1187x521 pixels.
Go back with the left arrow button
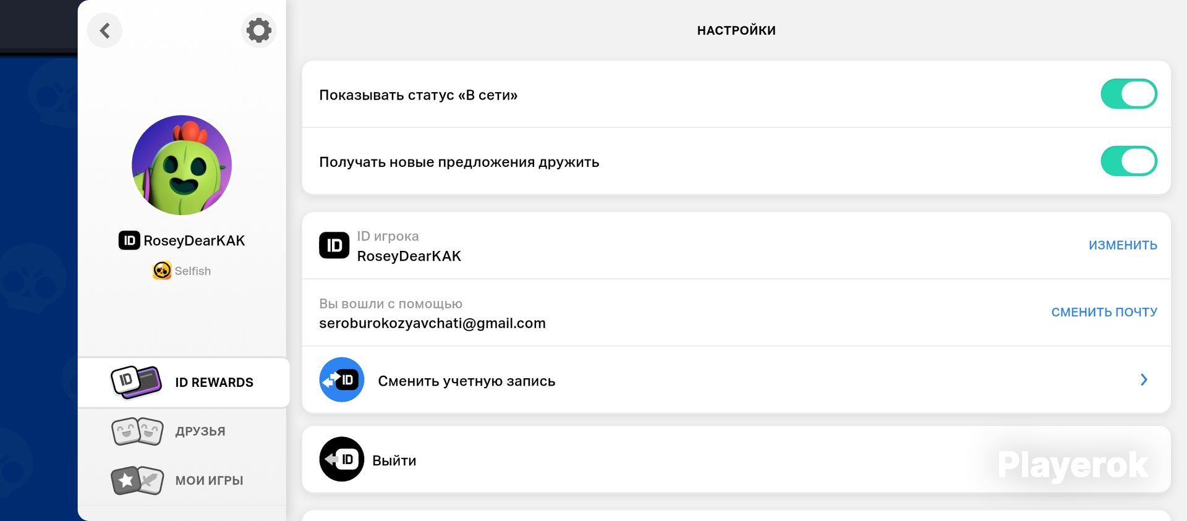[104, 30]
